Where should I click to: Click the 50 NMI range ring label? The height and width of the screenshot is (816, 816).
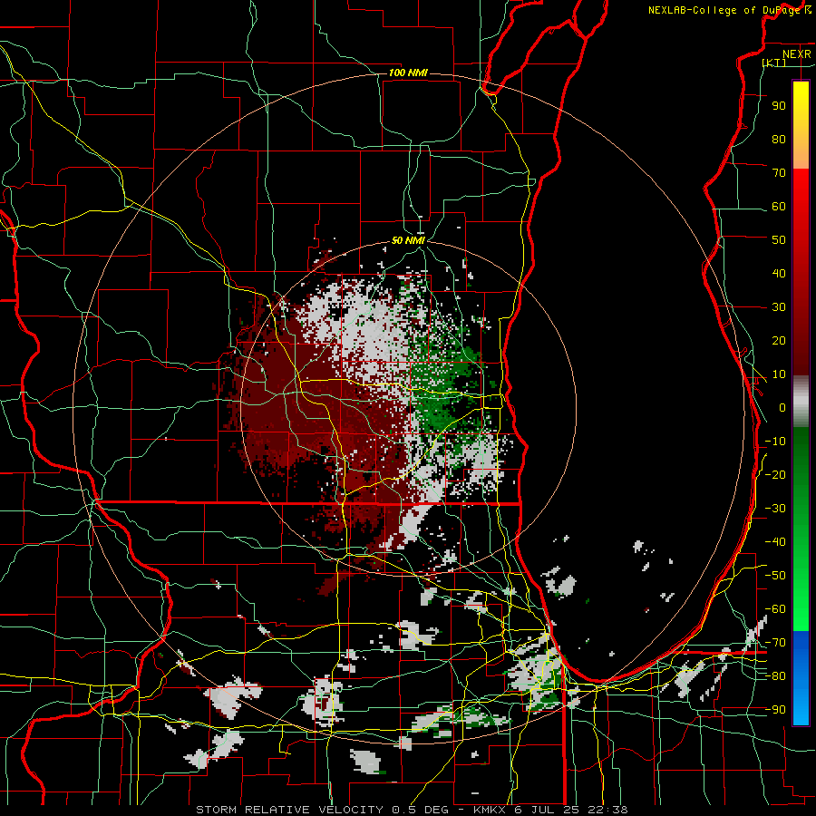[x=408, y=240]
